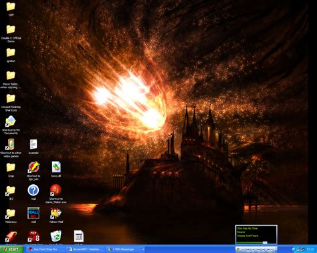Select the Yahoo! Mail shortcut icon
Screen dimensions: 317x253
click(56, 213)
